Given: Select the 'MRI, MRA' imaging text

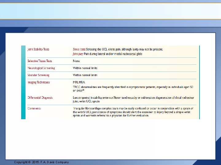Looking at the screenshot, I should pos(79,82).
